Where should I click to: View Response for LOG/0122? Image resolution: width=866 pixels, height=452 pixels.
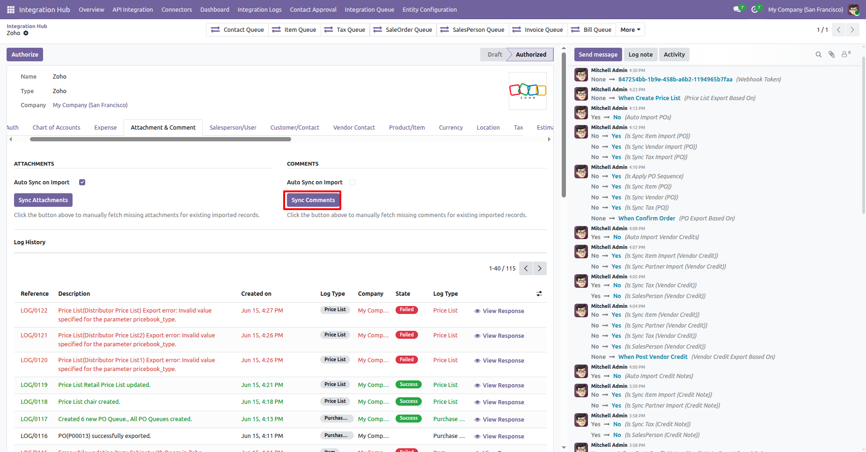pos(499,311)
